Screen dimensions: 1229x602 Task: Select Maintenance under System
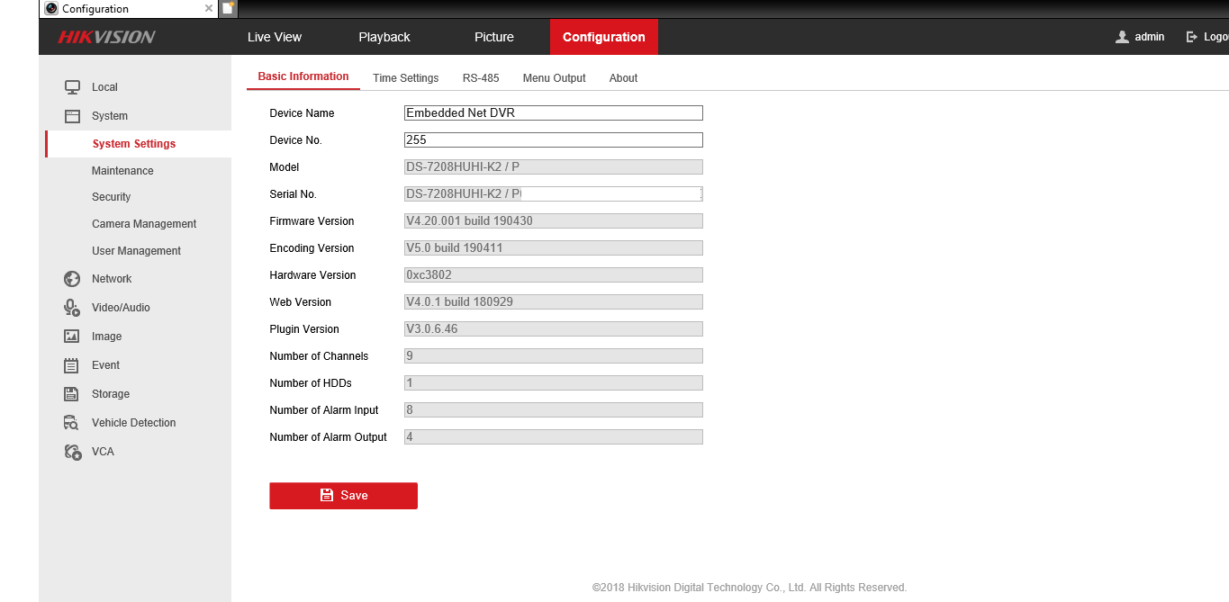tap(122, 171)
